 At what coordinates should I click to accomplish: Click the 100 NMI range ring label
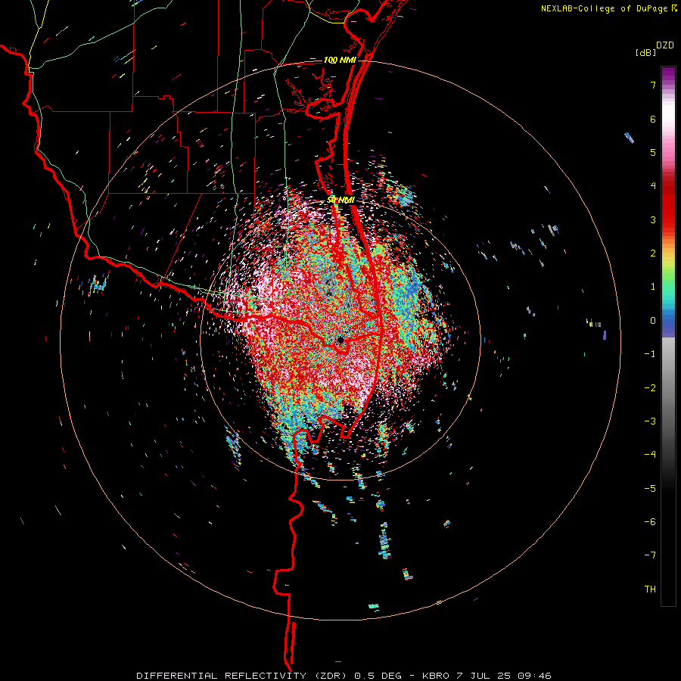pos(340,60)
